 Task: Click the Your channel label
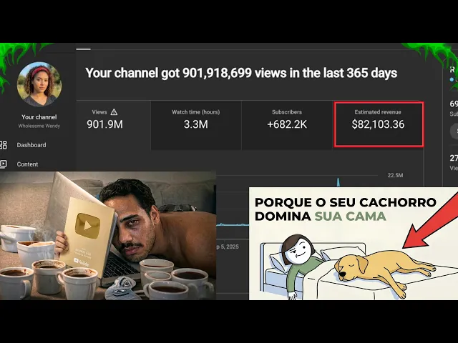[x=39, y=117]
